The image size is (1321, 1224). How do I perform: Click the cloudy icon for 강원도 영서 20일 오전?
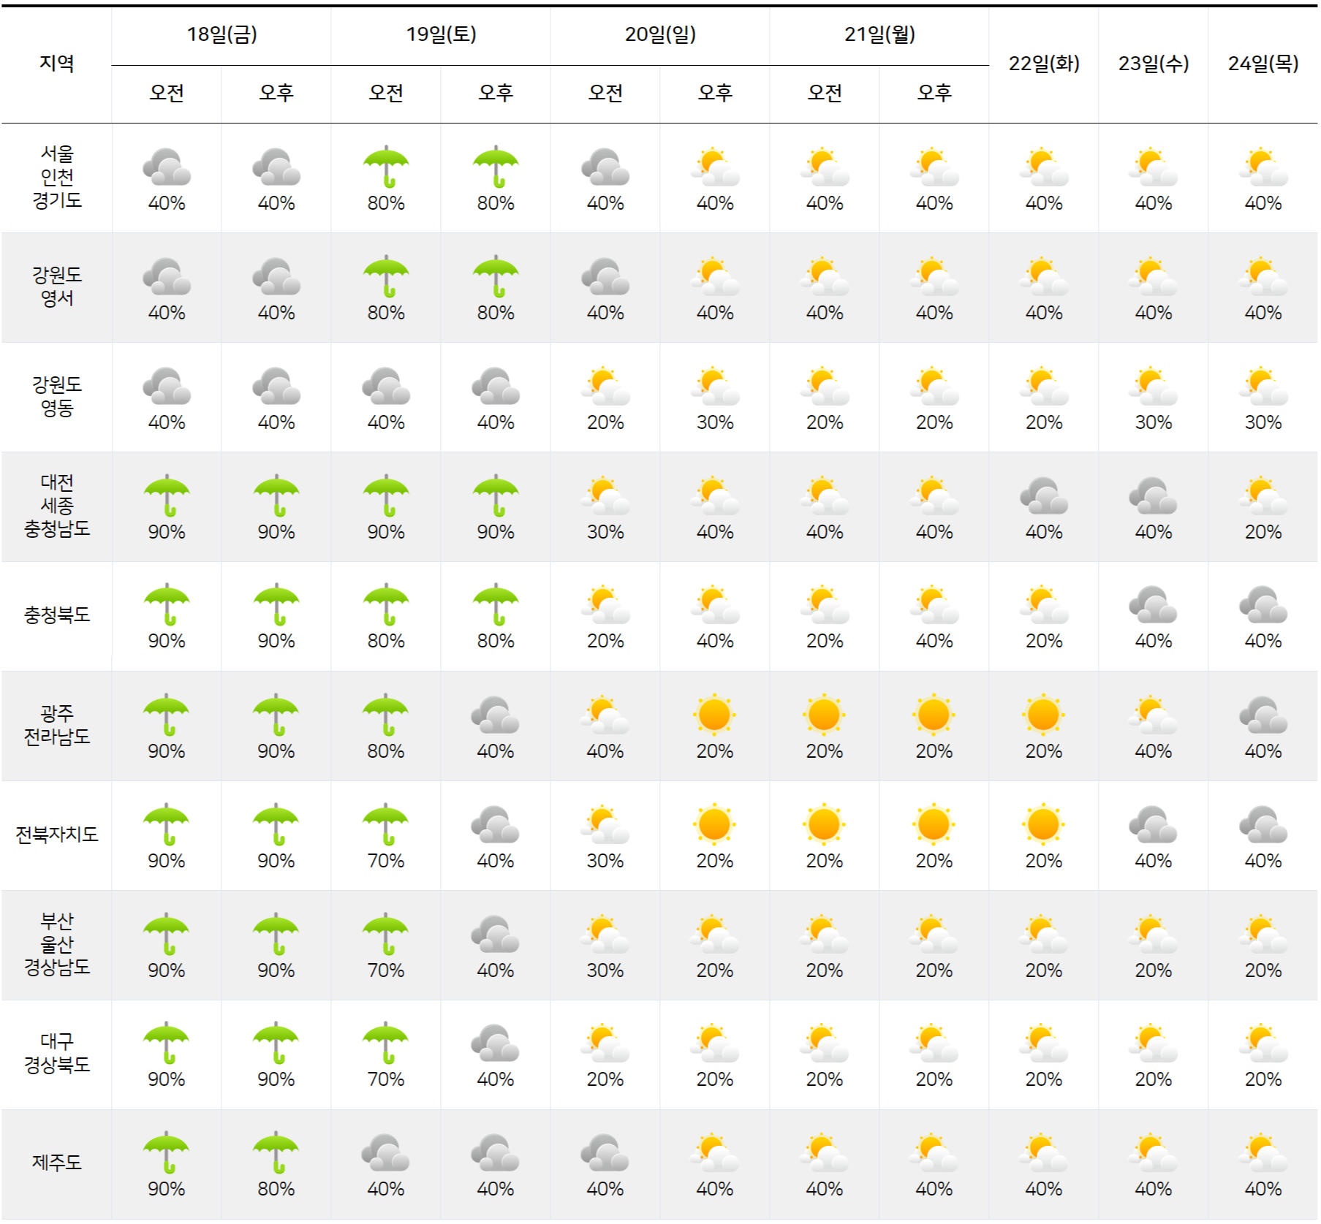605,276
